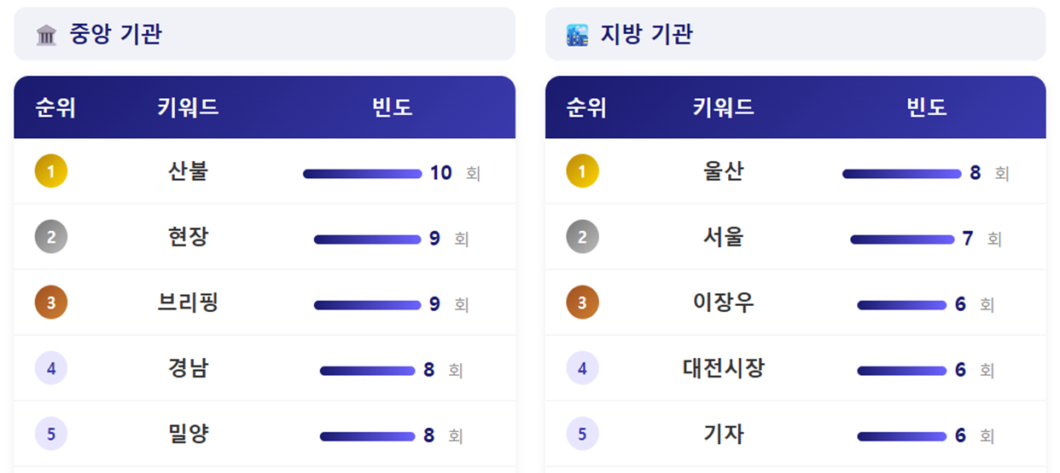Select the 기자 keyword
1060x473 pixels.
click(x=723, y=435)
